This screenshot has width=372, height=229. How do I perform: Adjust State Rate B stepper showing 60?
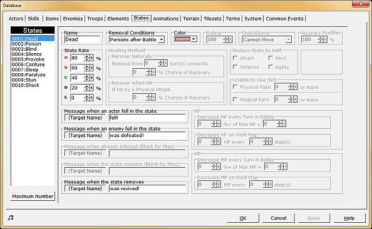coord(88,68)
